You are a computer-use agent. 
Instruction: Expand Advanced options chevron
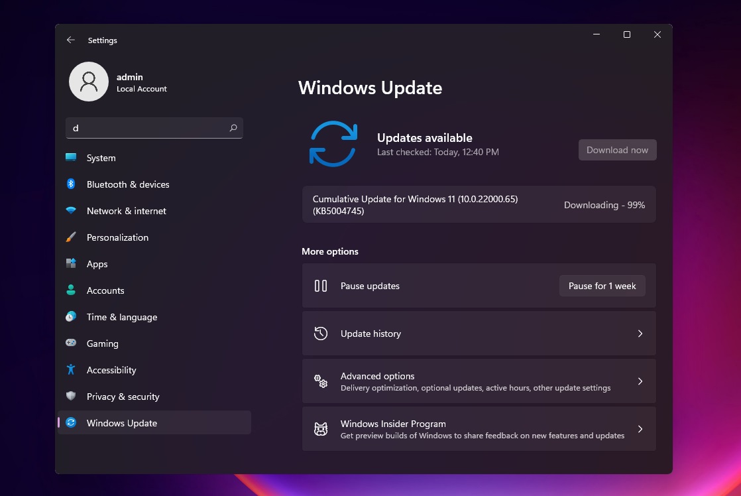(640, 381)
